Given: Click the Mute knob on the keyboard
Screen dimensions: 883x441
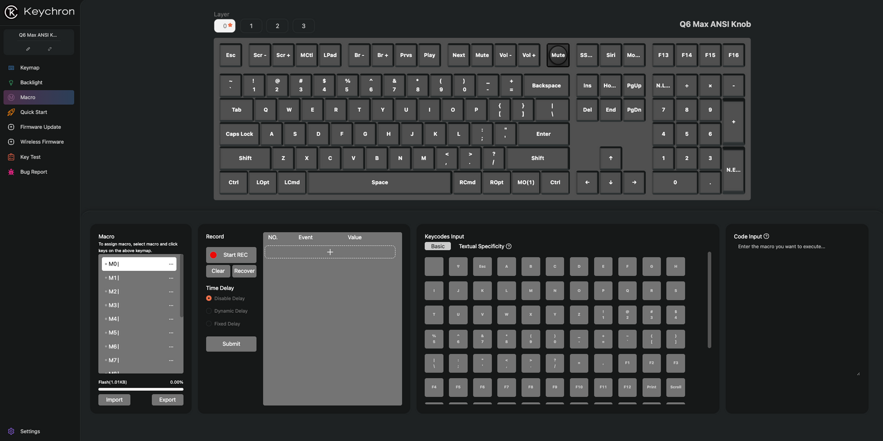Looking at the screenshot, I should point(557,55).
